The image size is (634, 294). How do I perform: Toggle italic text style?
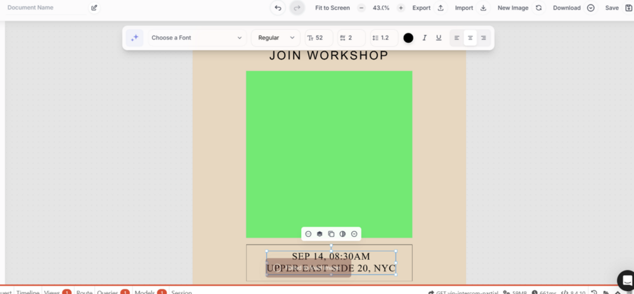425,37
